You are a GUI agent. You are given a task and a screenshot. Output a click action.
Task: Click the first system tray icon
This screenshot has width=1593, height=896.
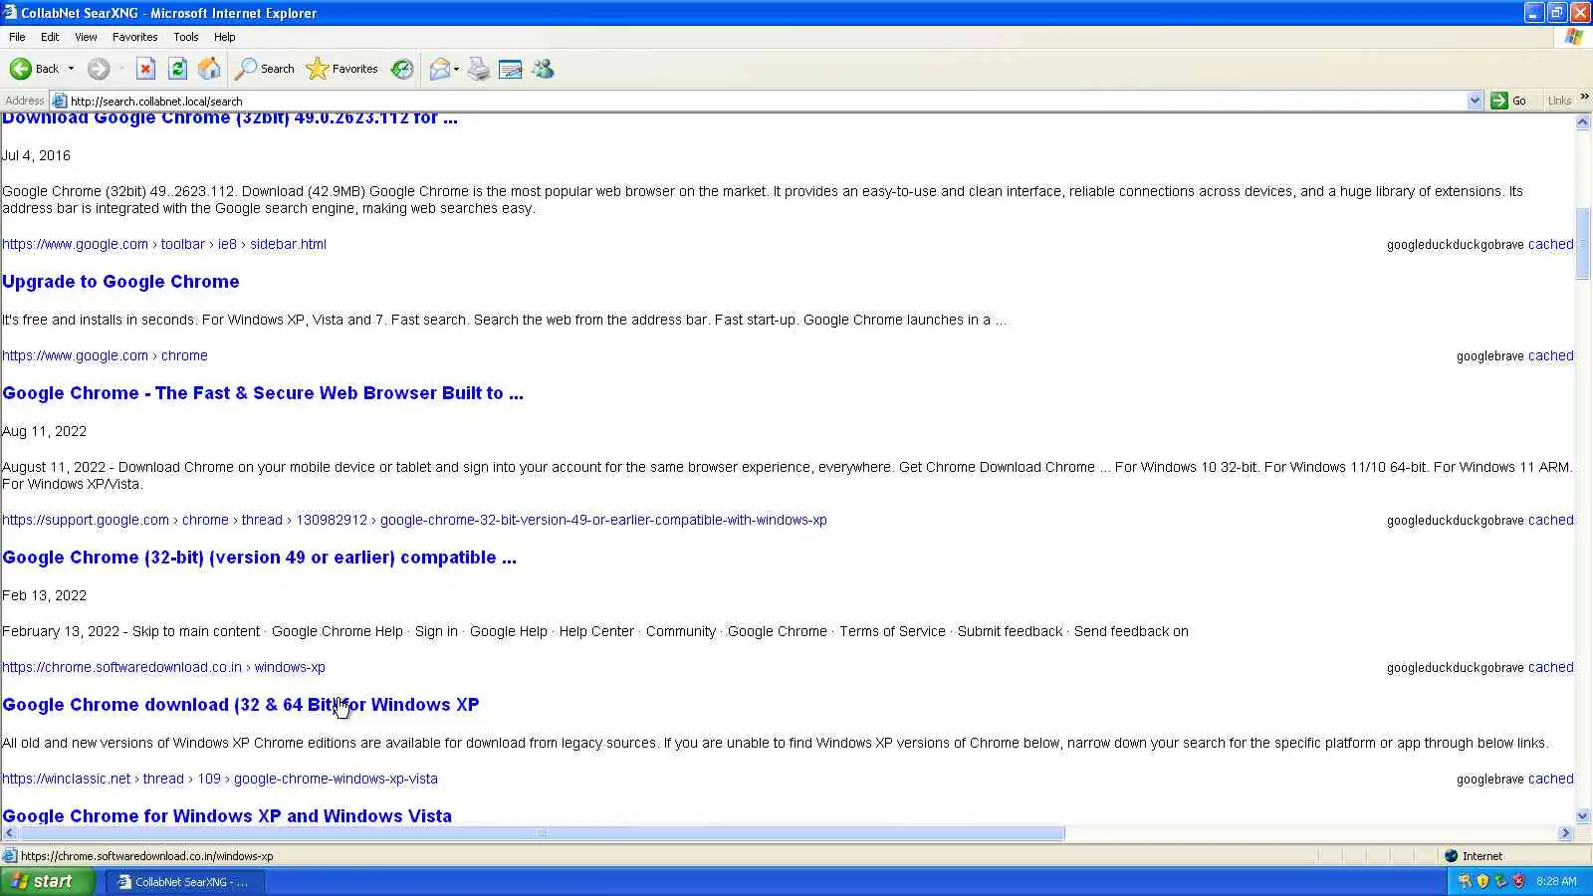point(1465,881)
